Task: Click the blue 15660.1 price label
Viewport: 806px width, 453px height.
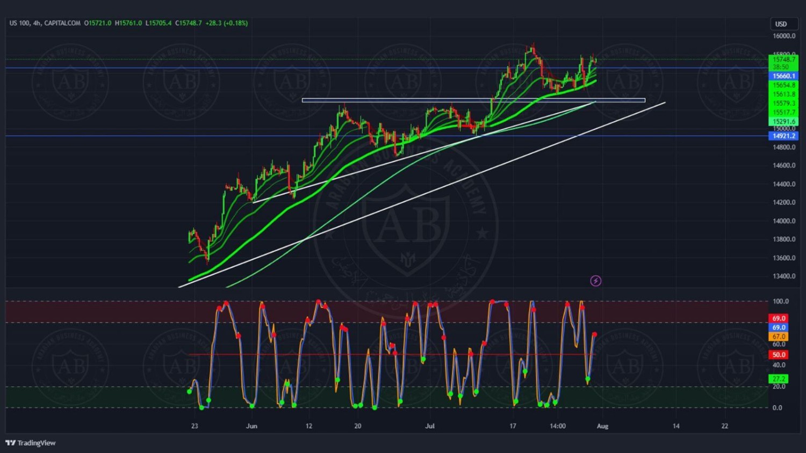Action: point(783,76)
